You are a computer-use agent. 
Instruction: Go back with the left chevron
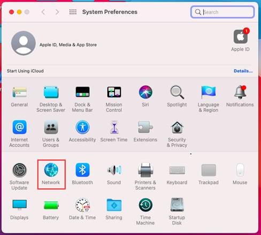pos(43,12)
